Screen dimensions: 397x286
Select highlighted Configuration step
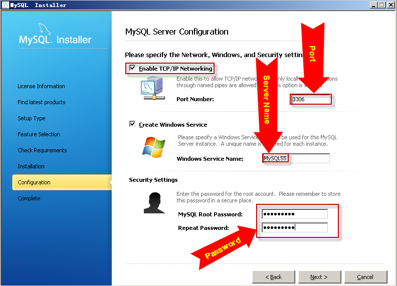62,182
